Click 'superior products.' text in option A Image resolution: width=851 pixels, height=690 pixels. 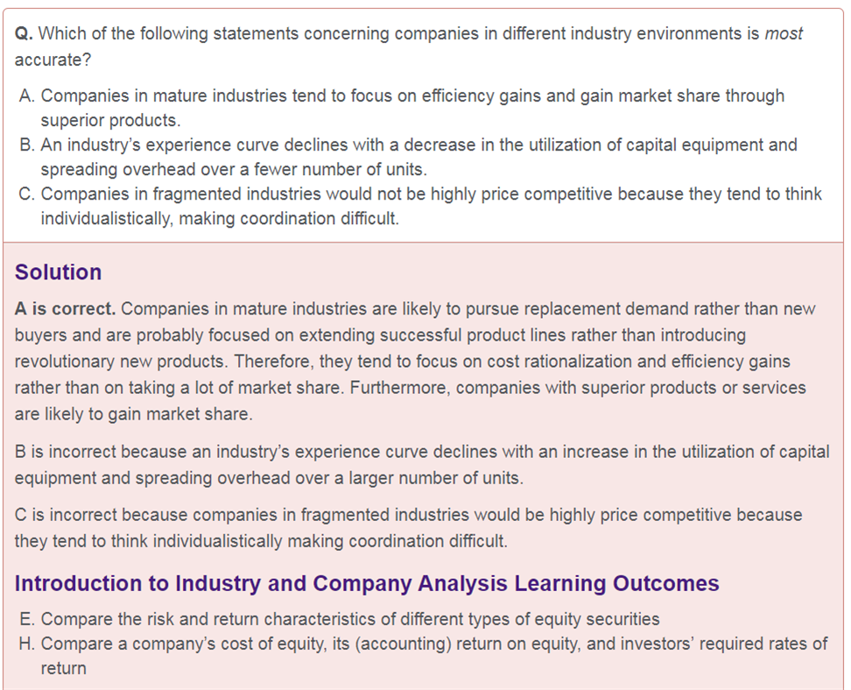coord(110,120)
